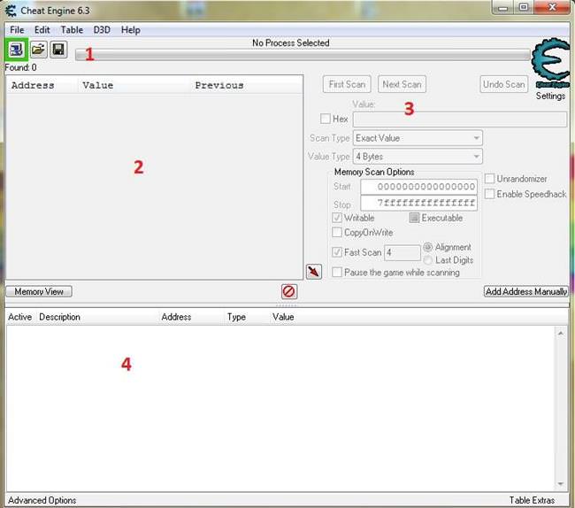Click the Value column header in results
The height and width of the screenshot is (508, 575).
click(98, 85)
